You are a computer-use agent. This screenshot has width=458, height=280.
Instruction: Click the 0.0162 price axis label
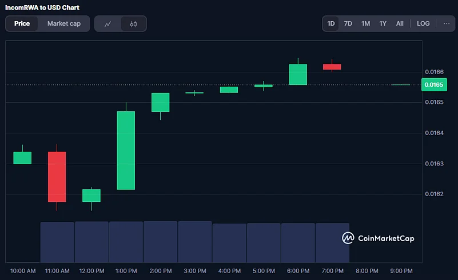(x=434, y=194)
